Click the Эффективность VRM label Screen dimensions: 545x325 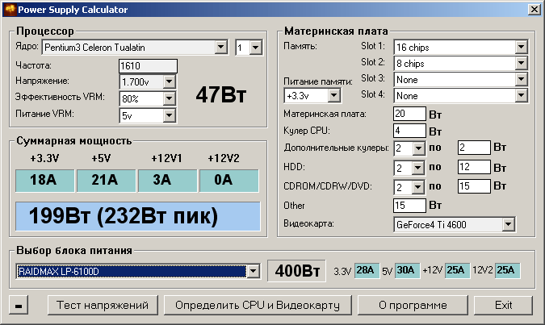(60, 97)
